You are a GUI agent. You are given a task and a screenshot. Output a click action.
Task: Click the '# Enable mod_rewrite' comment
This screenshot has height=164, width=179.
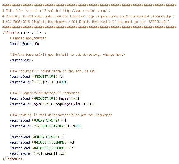[28, 38]
